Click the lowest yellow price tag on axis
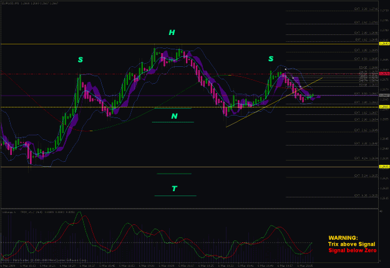The image size is (390, 268). 384,167
